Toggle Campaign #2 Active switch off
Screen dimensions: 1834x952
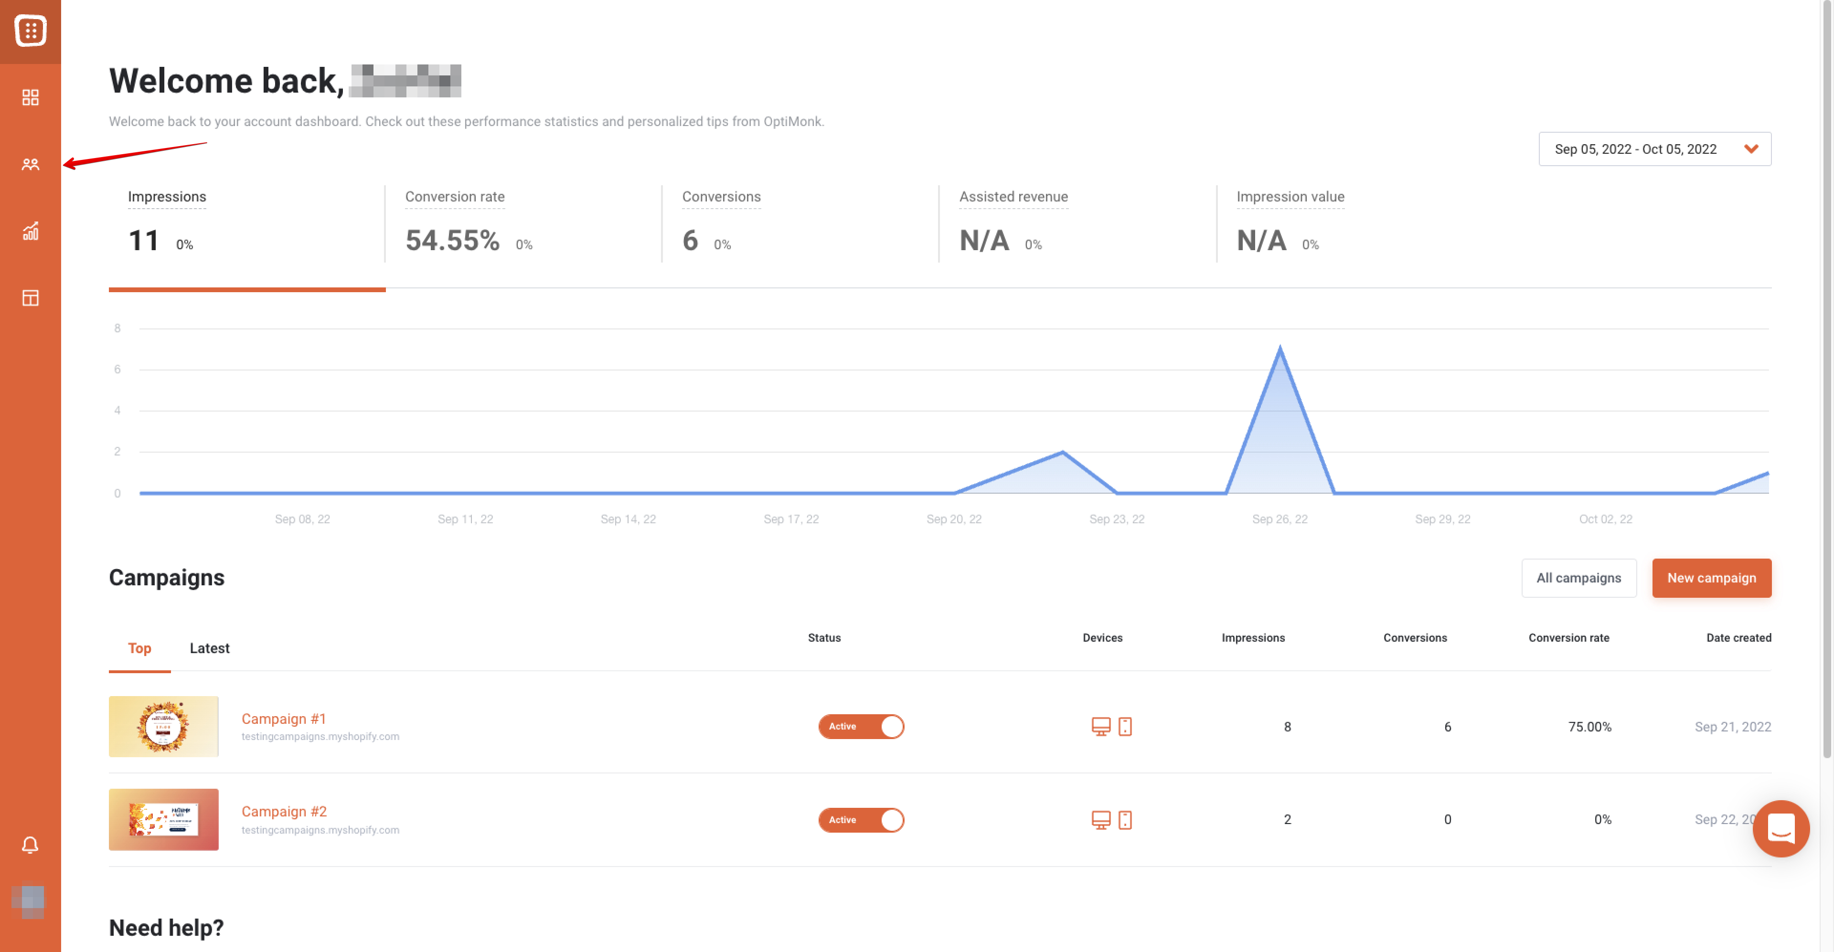tap(861, 820)
